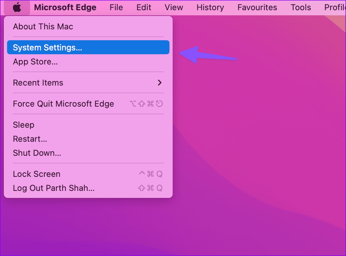Open the Edit menu

(x=144, y=7)
